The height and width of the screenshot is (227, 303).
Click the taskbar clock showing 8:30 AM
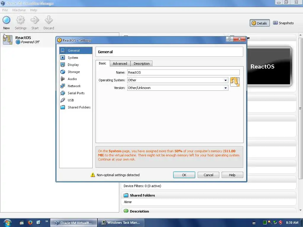(292, 223)
